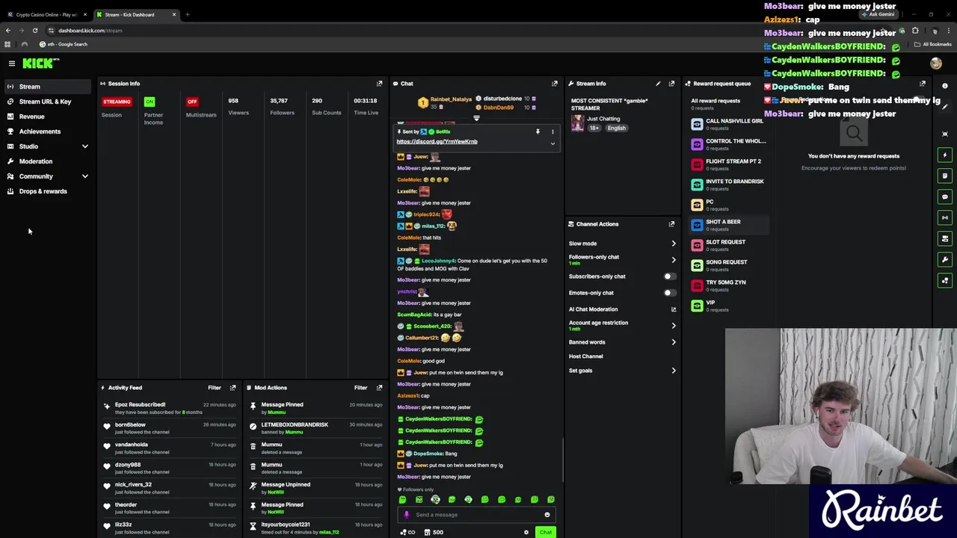Screen dimensions: 957x538
Task: Click the green Chat send button
Action: coord(546,533)
